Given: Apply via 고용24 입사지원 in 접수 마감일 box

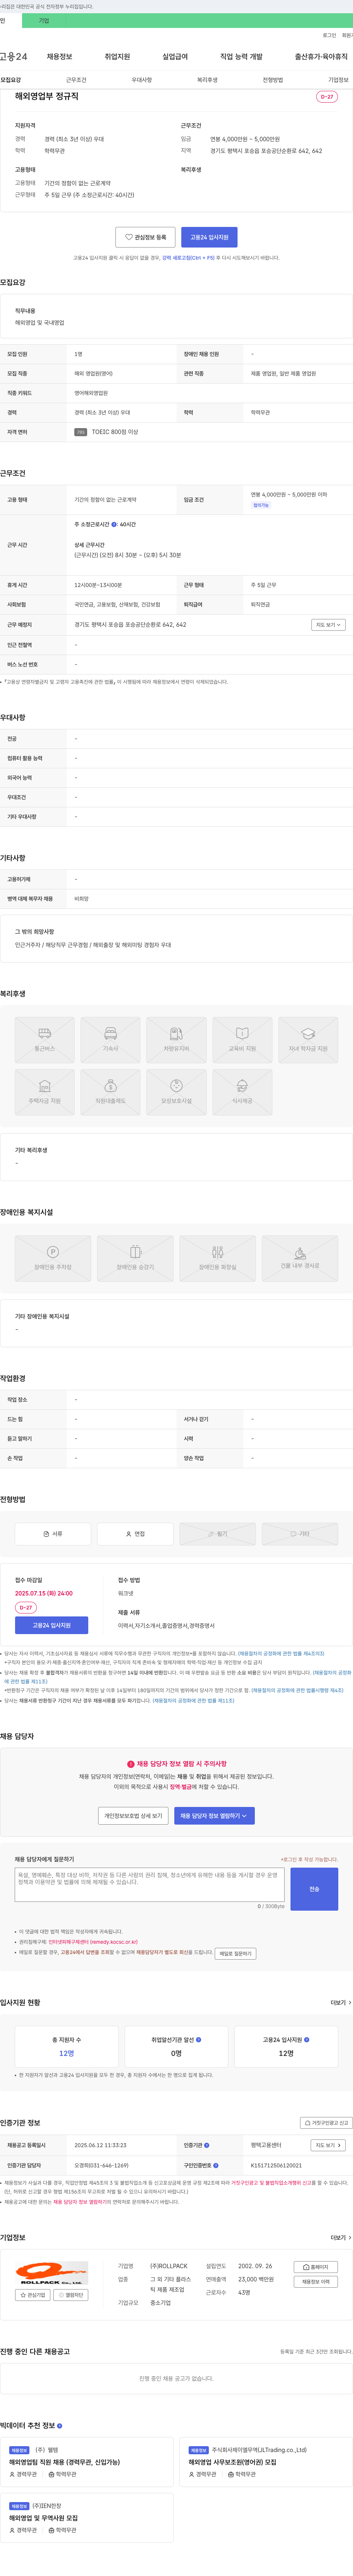Looking at the screenshot, I should click(51, 1625).
